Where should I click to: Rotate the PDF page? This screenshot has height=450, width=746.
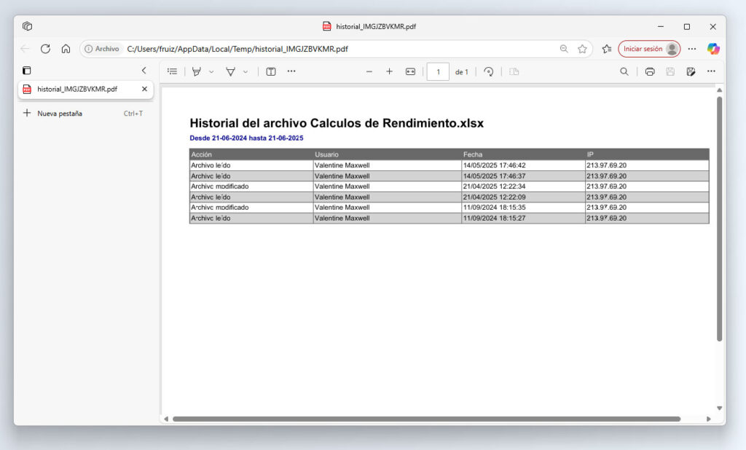489,71
